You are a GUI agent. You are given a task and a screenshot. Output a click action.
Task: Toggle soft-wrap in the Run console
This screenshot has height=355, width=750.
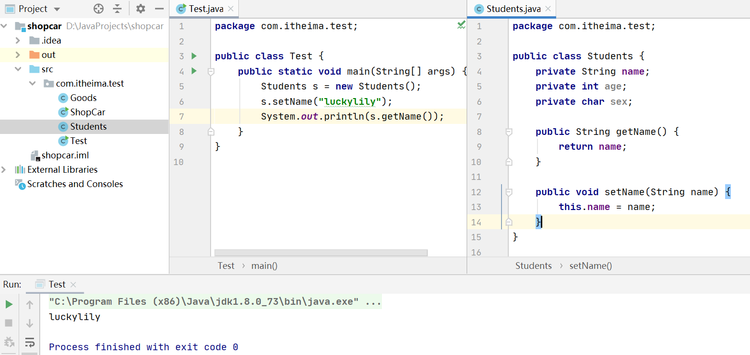[x=30, y=342]
